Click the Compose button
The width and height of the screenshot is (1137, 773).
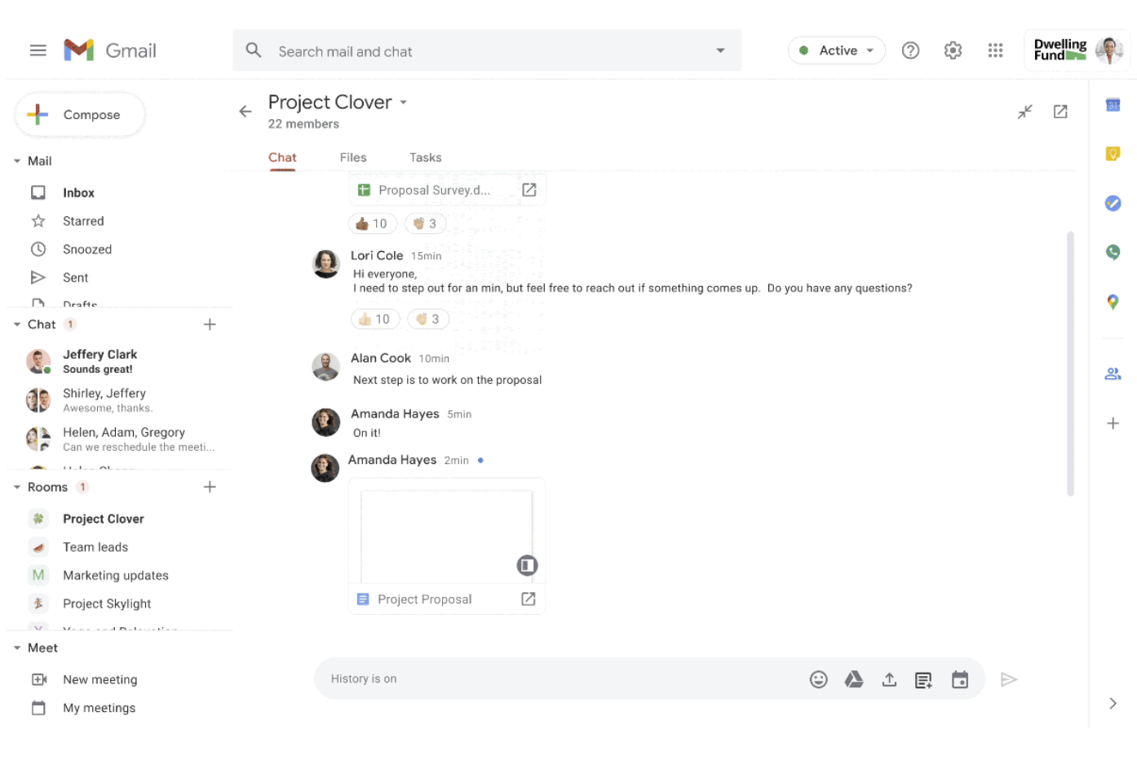coord(80,115)
